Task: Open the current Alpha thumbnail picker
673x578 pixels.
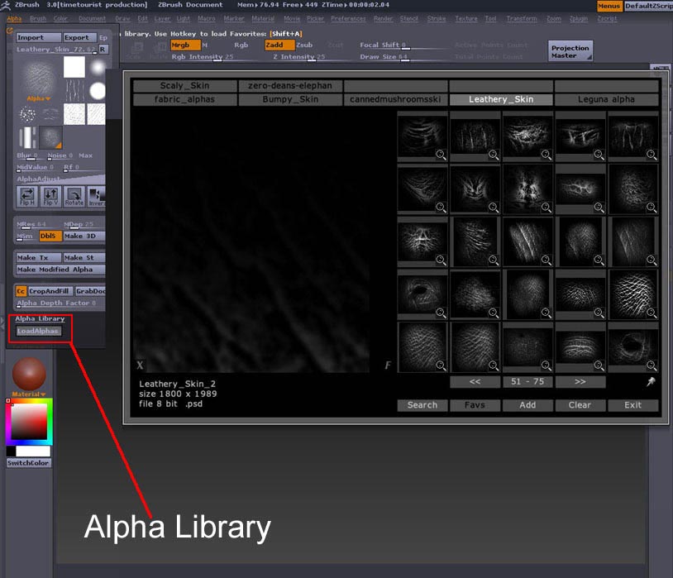Action: click(x=36, y=79)
